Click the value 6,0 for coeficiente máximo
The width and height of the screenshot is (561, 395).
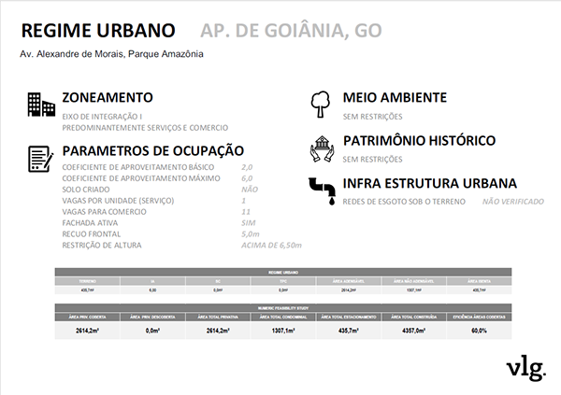[x=247, y=178]
